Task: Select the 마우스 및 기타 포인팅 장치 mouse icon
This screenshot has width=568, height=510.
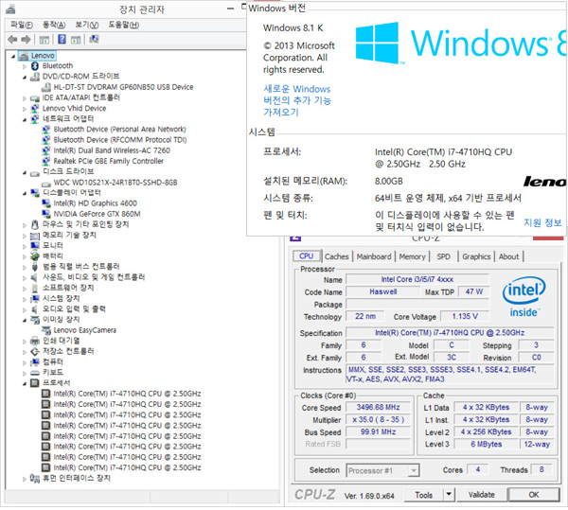Action: [35, 225]
